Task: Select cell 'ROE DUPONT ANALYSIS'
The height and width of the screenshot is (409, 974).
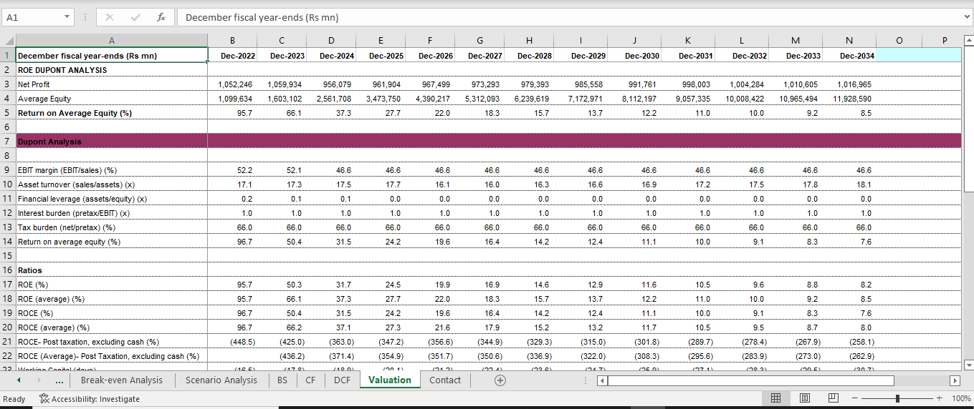Action: coord(111,70)
